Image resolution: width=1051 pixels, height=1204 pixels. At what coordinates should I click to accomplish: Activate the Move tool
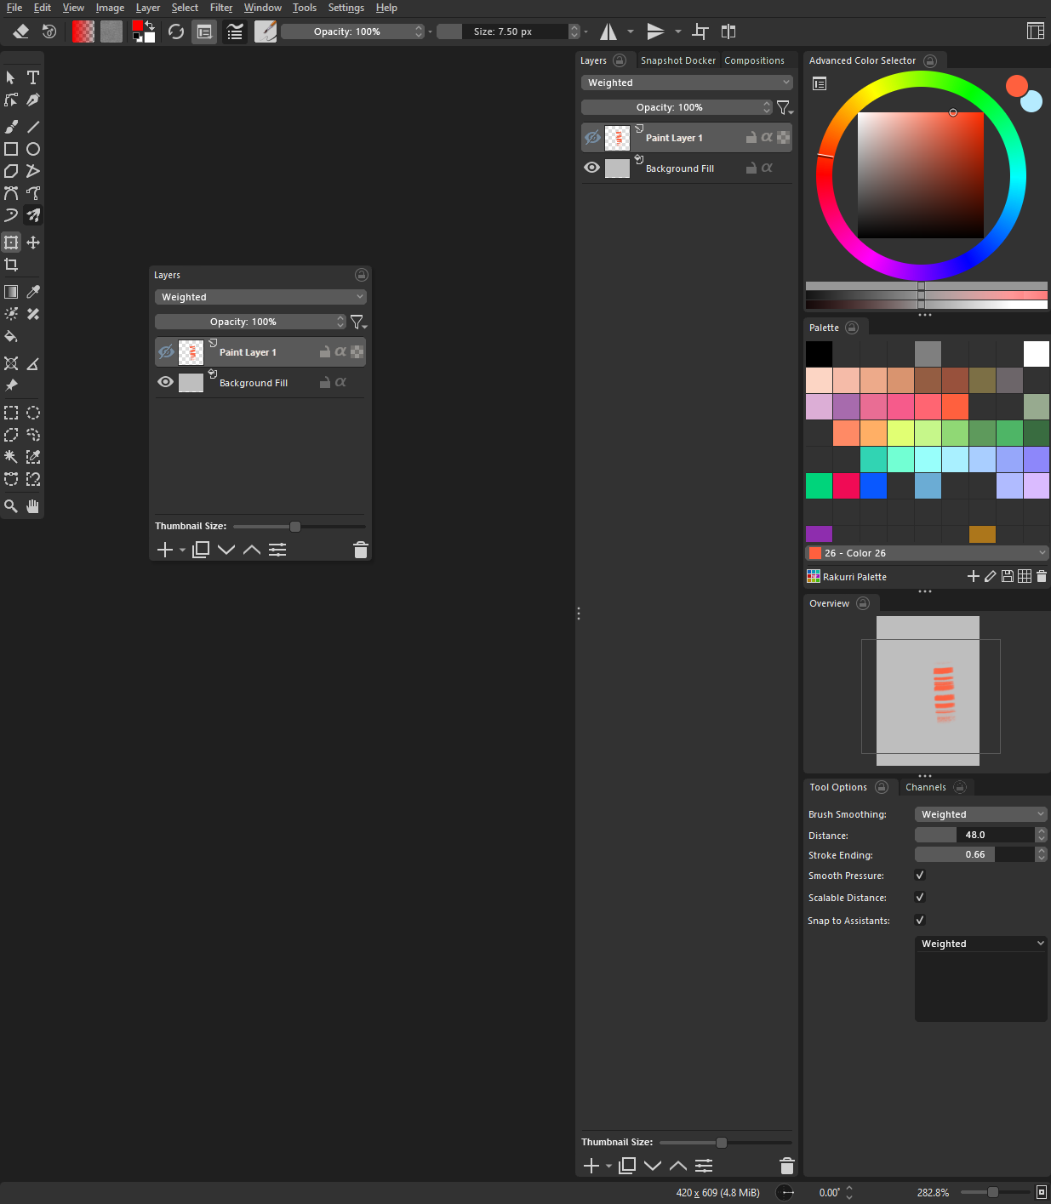point(33,243)
